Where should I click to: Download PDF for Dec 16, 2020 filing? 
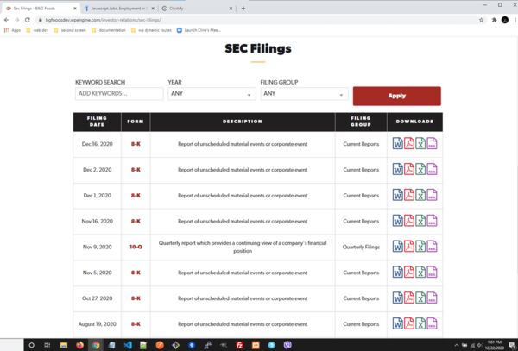(x=409, y=143)
